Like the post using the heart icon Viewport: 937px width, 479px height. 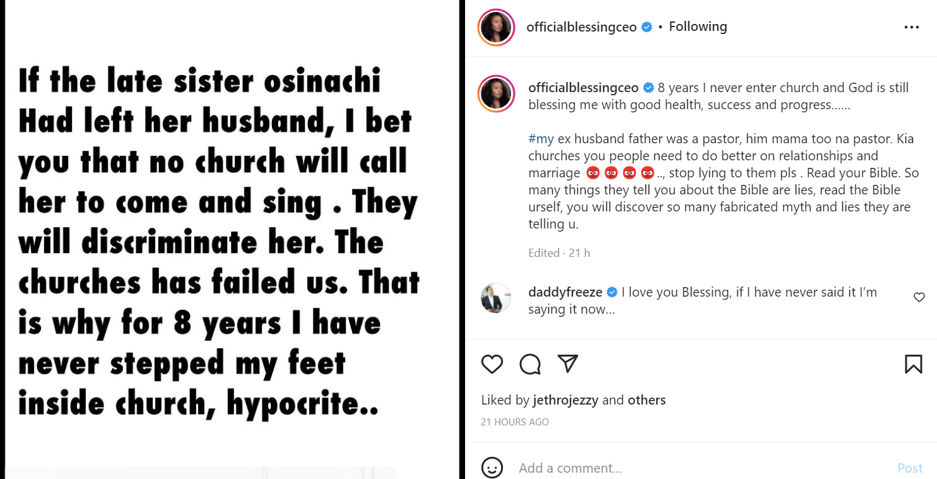click(x=492, y=364)
